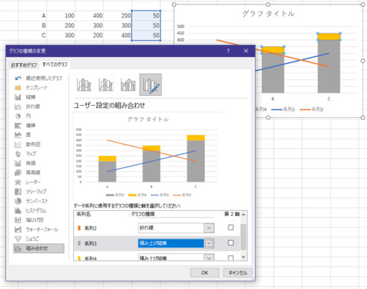Select the cell with value 50 in row B
Screen dimensions: 367x289
click(146, 26)
